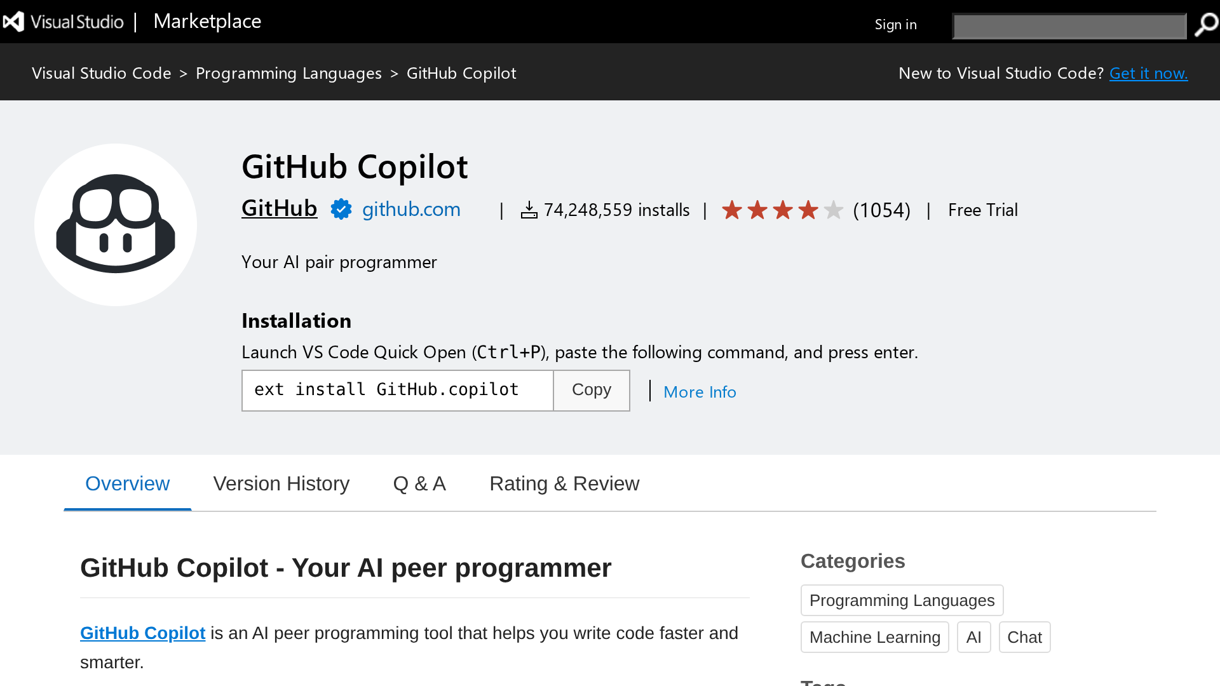Open Programming Languages breadcrumb
This screenshot has width=1220, height=686.
coord(288,74)
